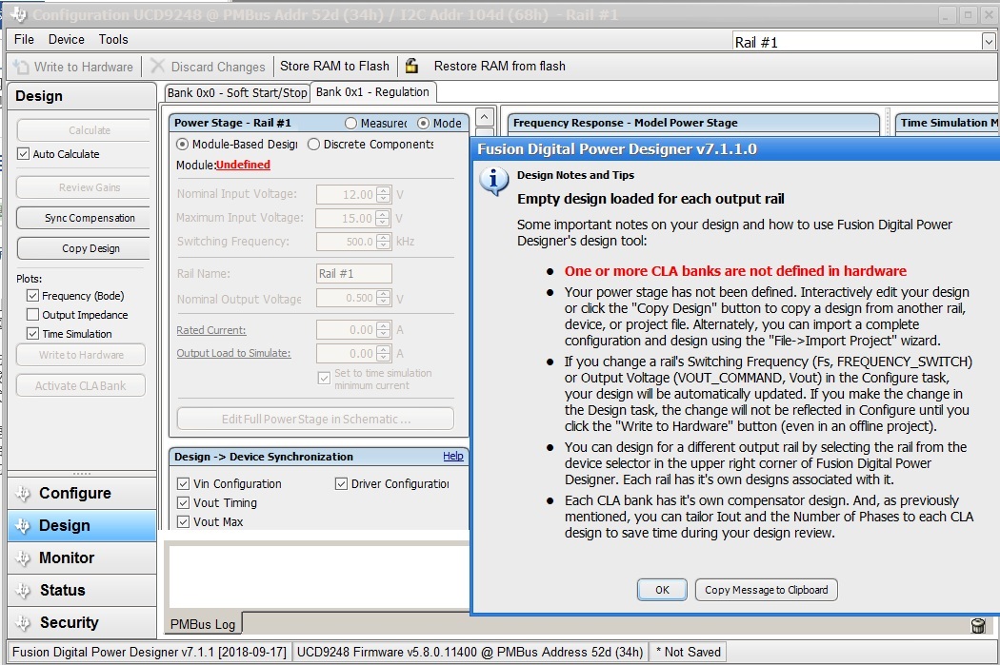Screen dimensions: 1000x665
Task: Open the PMBus Log tab
Action: (x=203, y=624)
